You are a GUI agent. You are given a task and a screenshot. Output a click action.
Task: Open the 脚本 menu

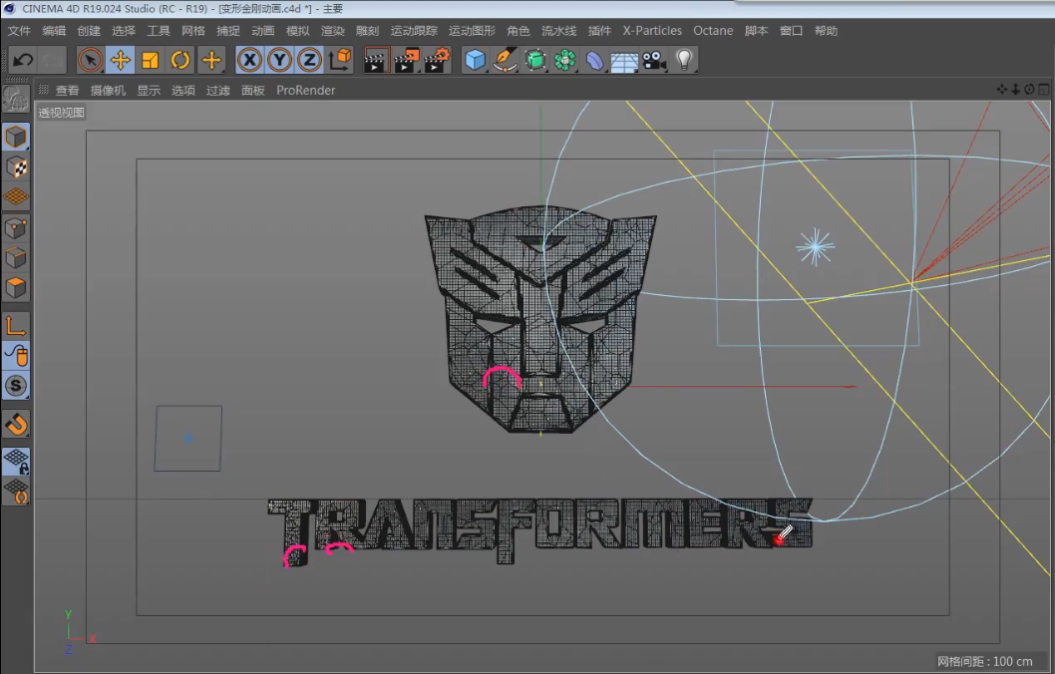[x=756, y=31]
